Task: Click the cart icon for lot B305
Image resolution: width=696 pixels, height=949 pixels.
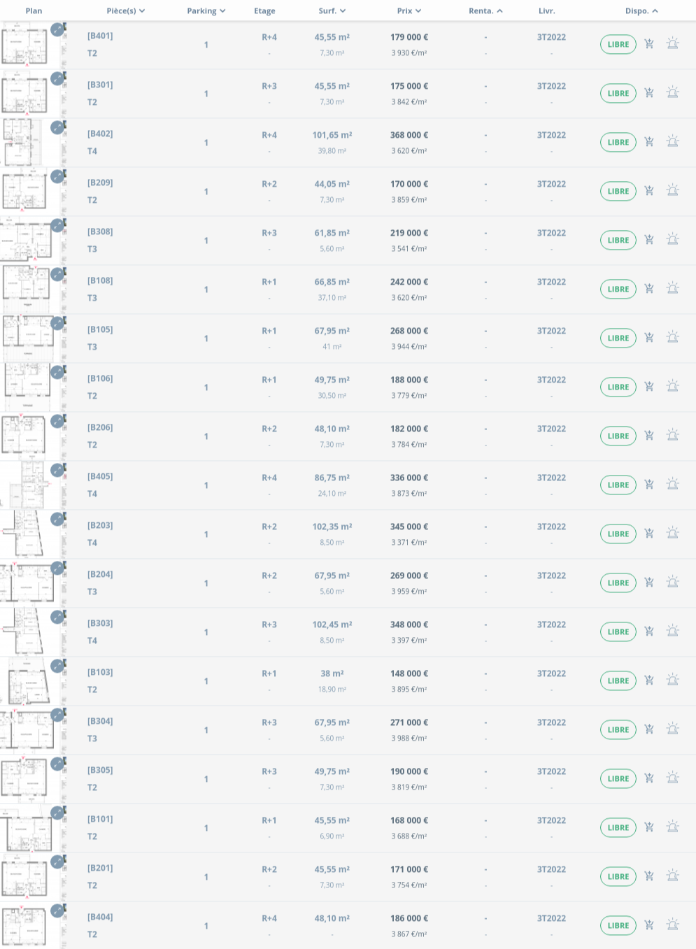Action: pyautogui.click(x=649, y=778)
